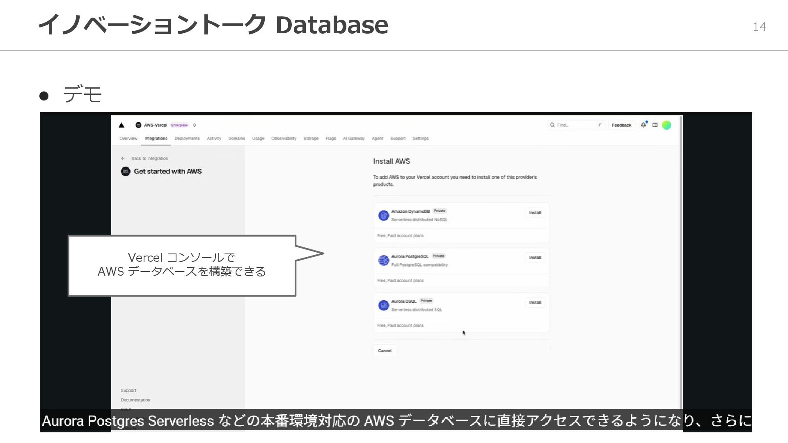788x443 pixels.
Task: Open the Documentation sidebar link
Action: click(x=135, y=400)
